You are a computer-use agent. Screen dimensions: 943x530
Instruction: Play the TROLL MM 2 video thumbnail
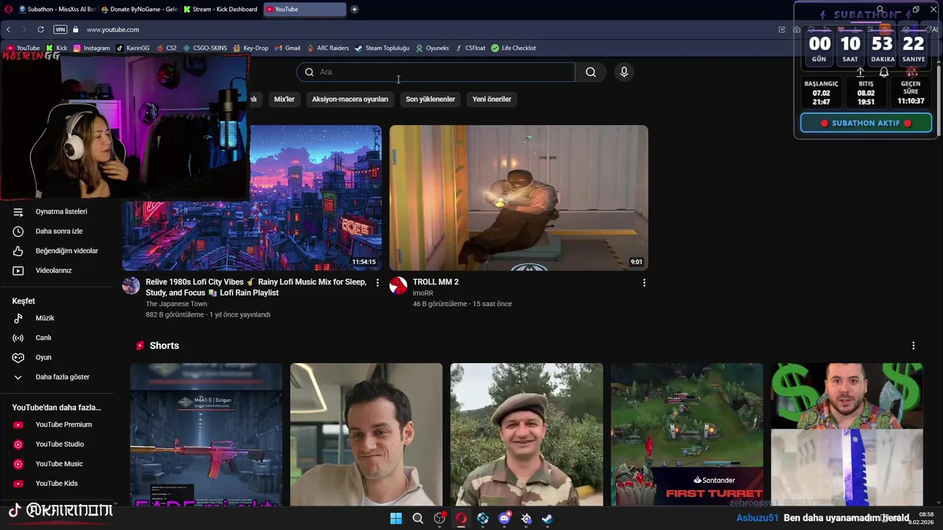click(x=519, y=197)
